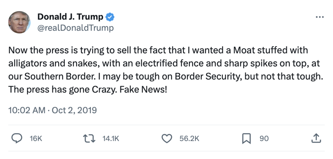Expand more actions with the three dots
This screenshot has height=159, width=333.
(x=319, y=17)
